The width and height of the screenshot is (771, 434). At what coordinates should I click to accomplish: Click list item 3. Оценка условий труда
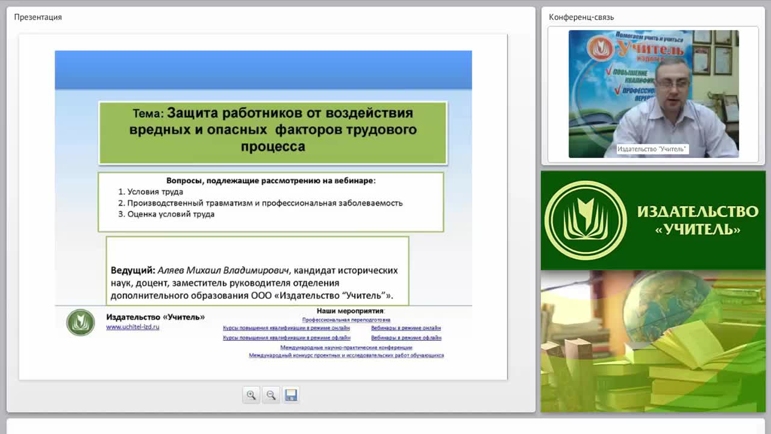pos(166,214)
